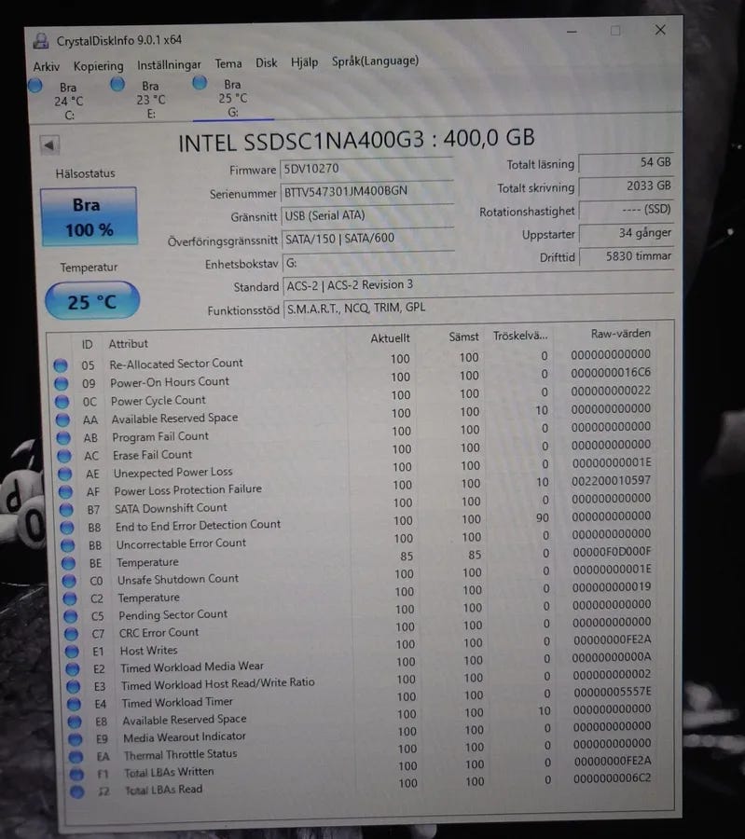Screen dimensions: 745x839
Task: Select the Media Wearout Indicator attribute name
Action: tap(185, 736)
